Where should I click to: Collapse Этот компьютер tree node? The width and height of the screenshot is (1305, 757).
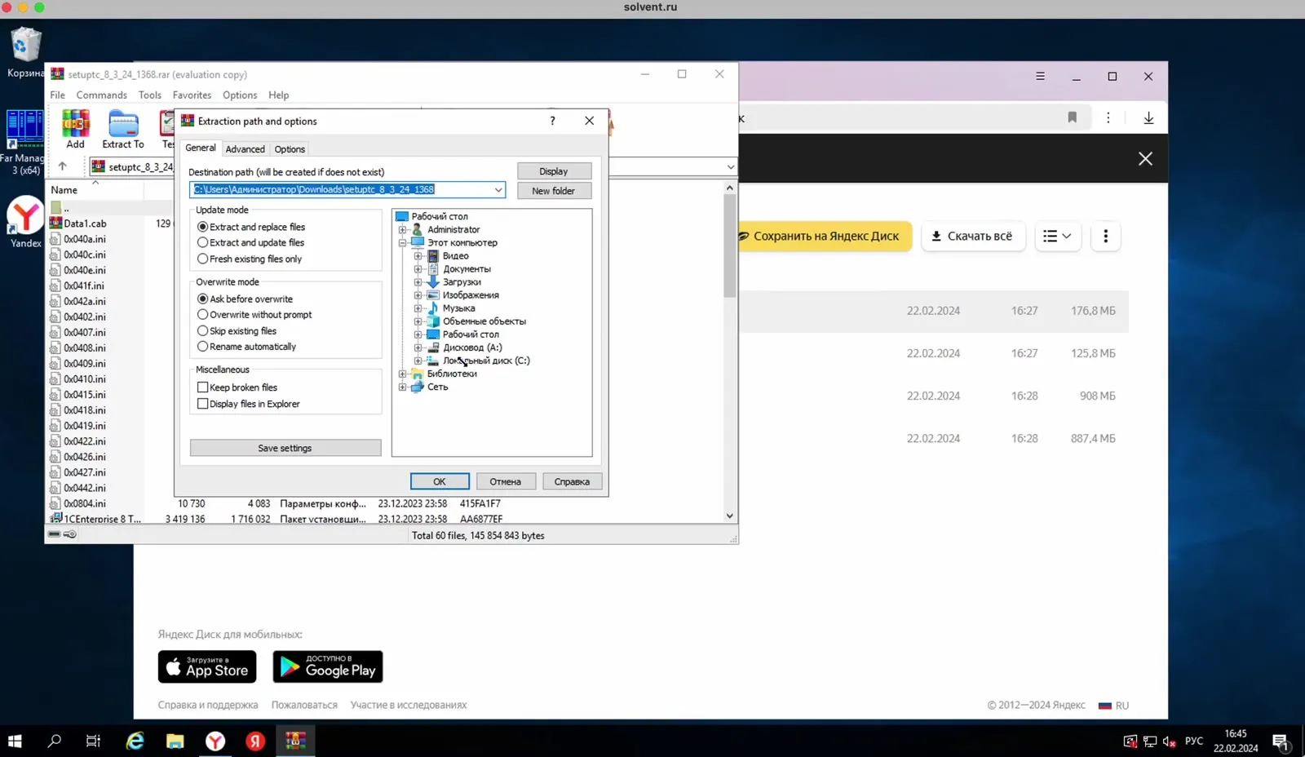click(x=402, y=243)
